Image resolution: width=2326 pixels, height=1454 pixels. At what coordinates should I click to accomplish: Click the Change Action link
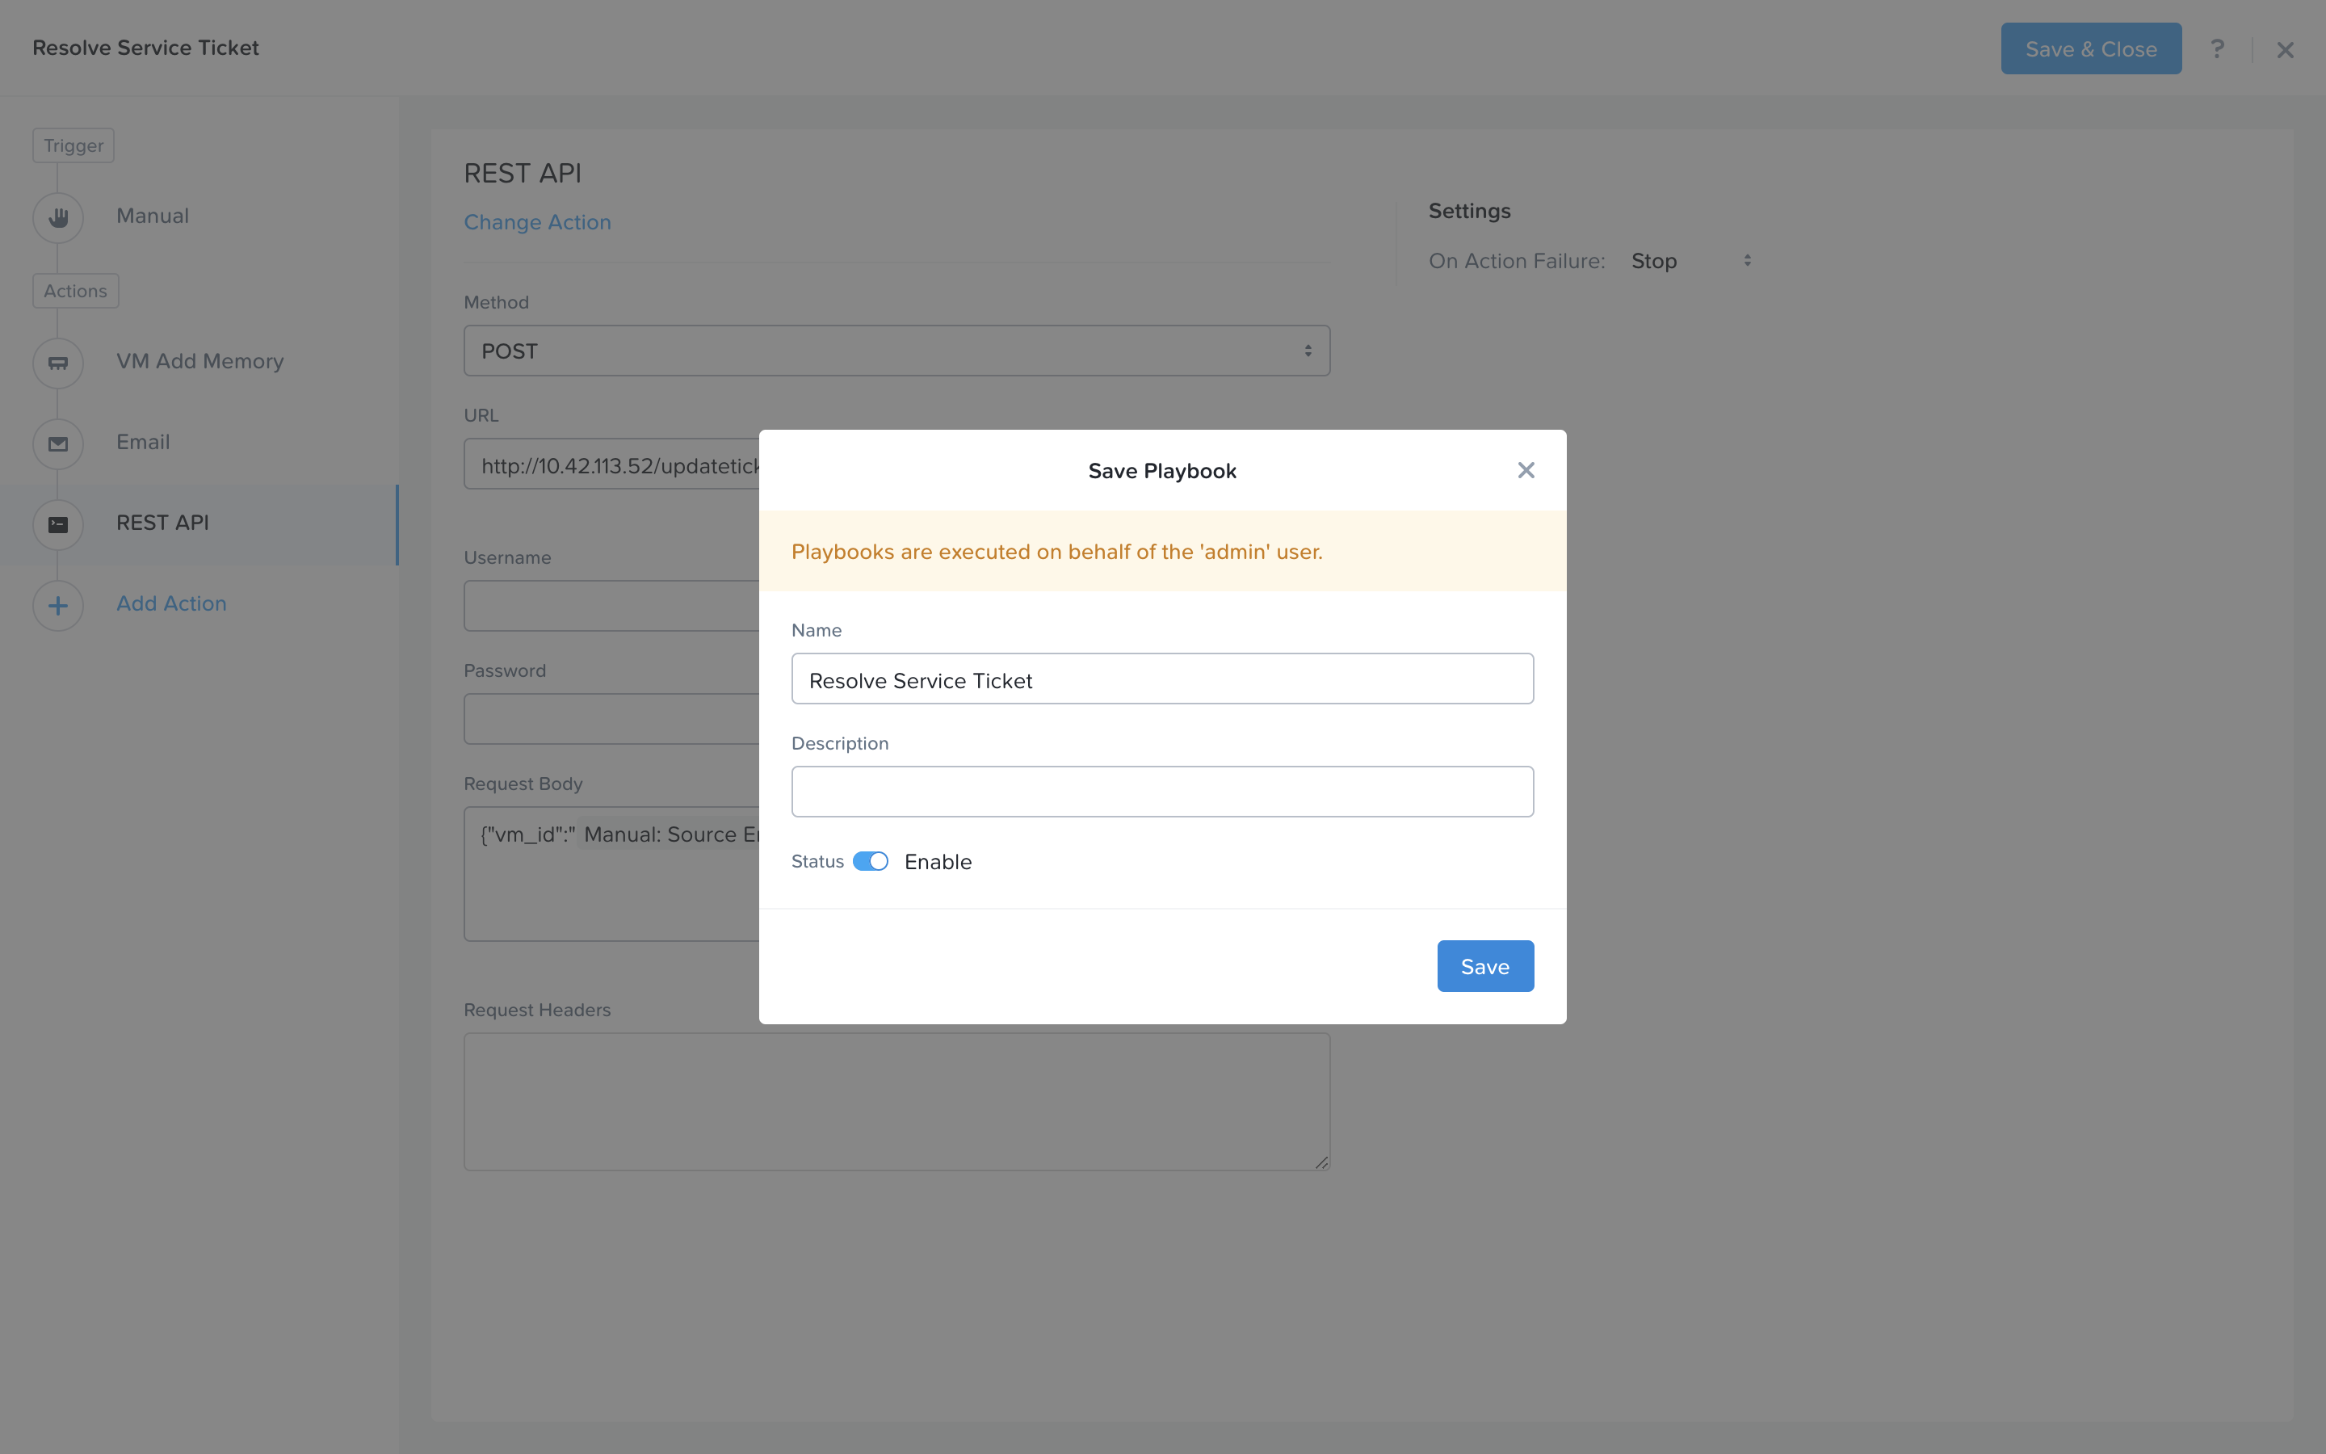coord(537,222)
